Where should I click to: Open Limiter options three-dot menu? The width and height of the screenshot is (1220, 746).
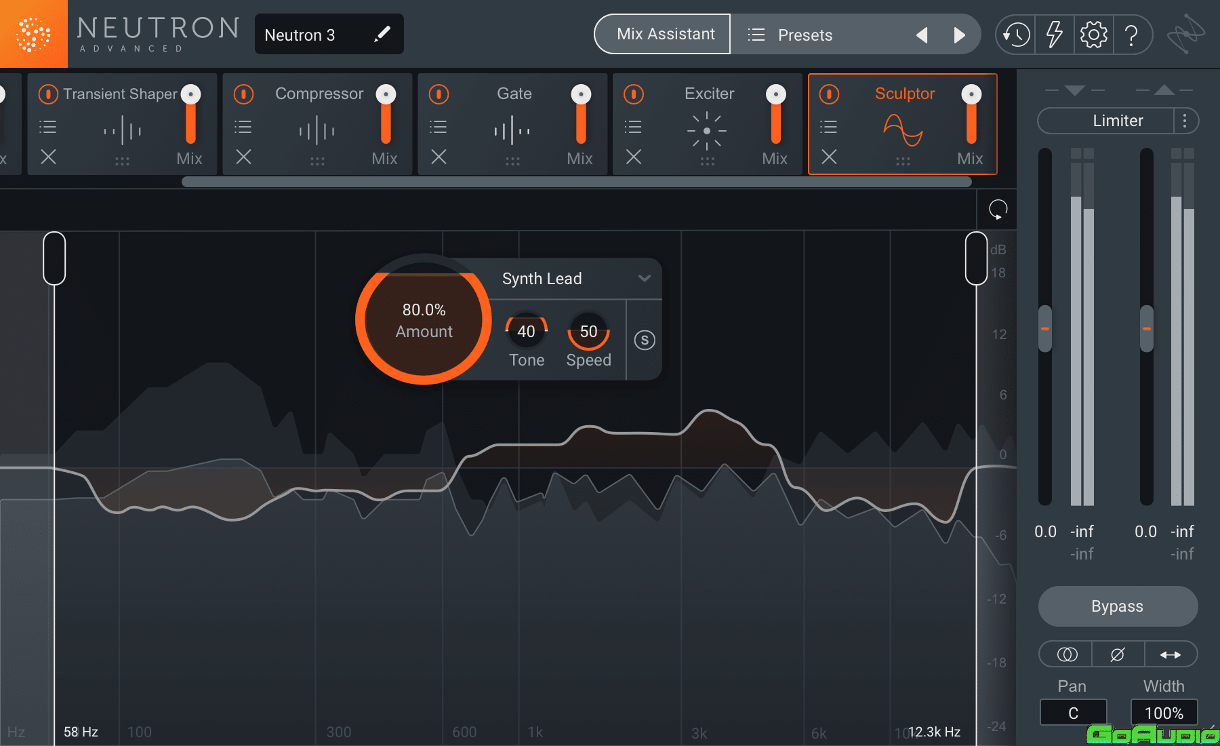coord(1185,121)
